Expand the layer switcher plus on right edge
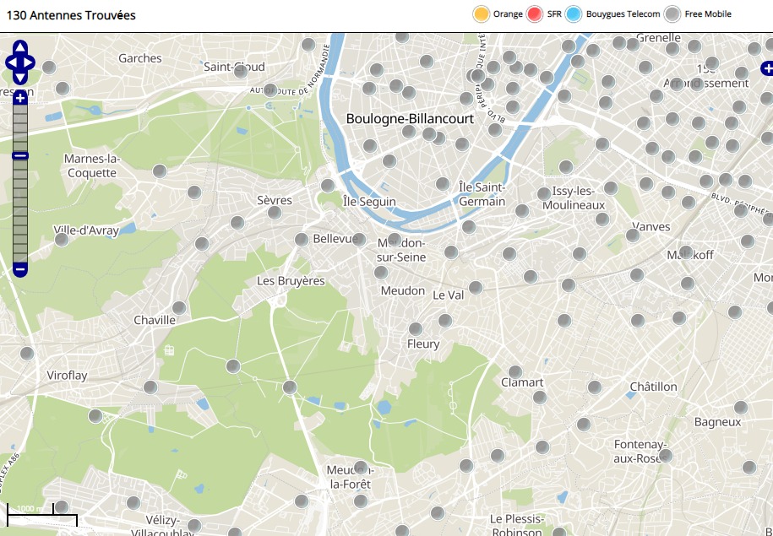Viewport: 773px width, 536px height. click(766, 67)
